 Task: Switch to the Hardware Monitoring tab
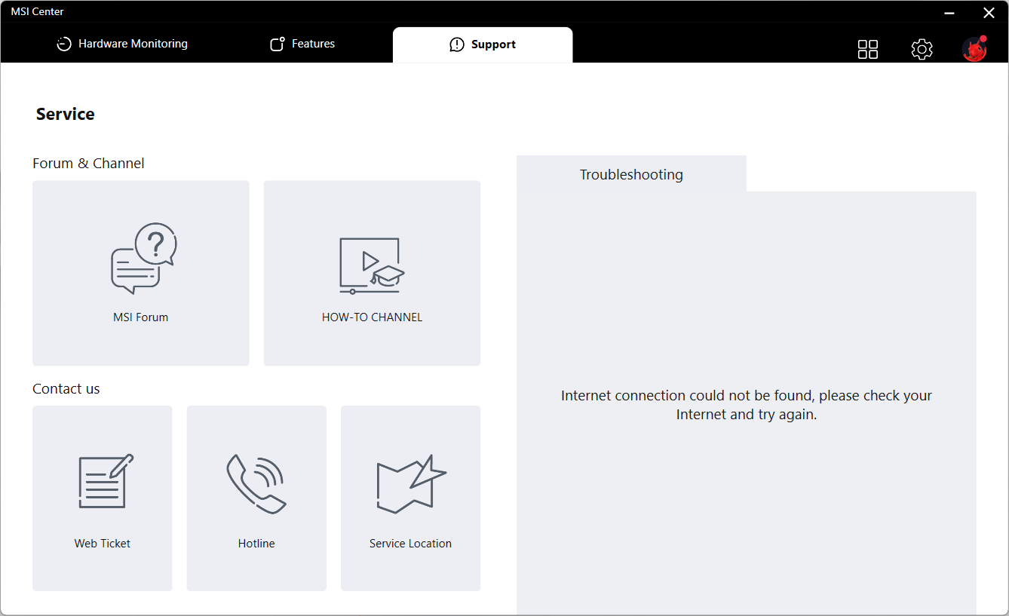tap(122, 44)
